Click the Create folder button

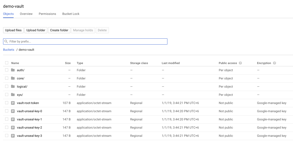[59, 30]
